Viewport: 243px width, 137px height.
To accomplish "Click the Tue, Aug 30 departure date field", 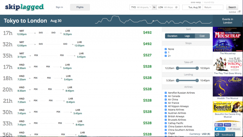I will coord(193,7).
